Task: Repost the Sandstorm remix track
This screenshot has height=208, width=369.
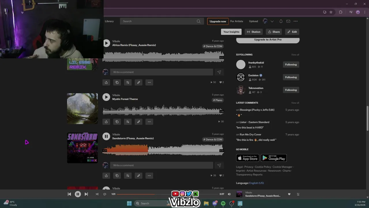Action: pyautogui.click(x=128, y=176)
